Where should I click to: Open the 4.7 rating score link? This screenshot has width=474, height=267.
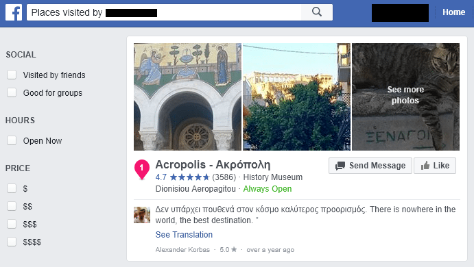pos(161,177)
